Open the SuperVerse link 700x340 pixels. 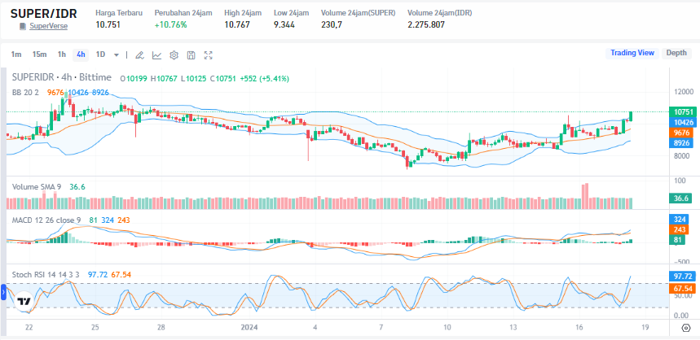49,26
